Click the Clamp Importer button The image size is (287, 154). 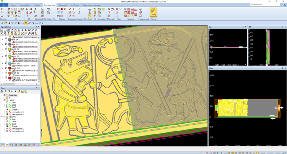[153, 13]
